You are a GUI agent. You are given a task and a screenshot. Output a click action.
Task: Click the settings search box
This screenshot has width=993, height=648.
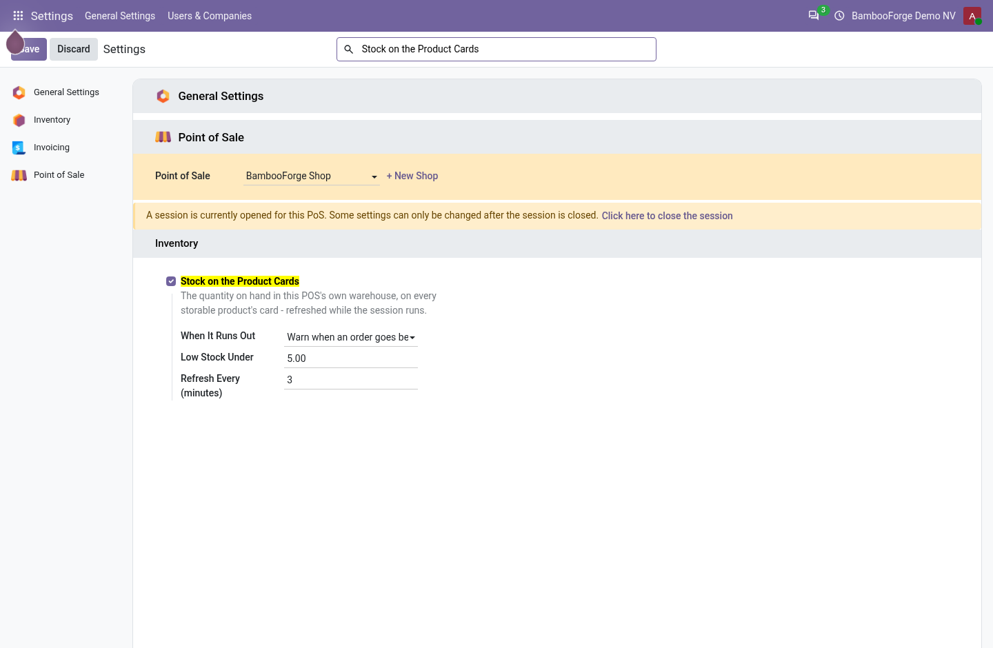[496, 49]
